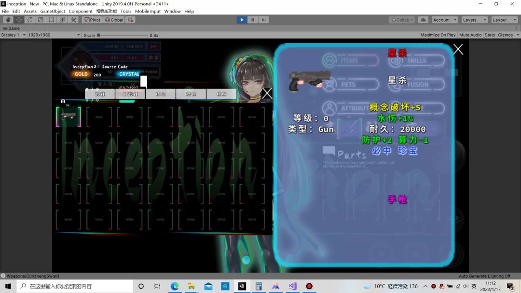Open the GameObject menu

(53, 11)
